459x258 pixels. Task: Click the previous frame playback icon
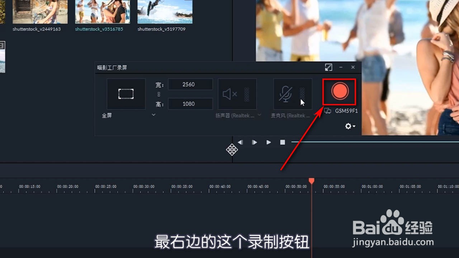coord(240,142)
